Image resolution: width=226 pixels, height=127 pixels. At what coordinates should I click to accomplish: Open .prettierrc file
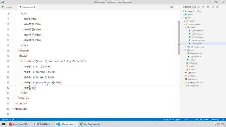192,76
